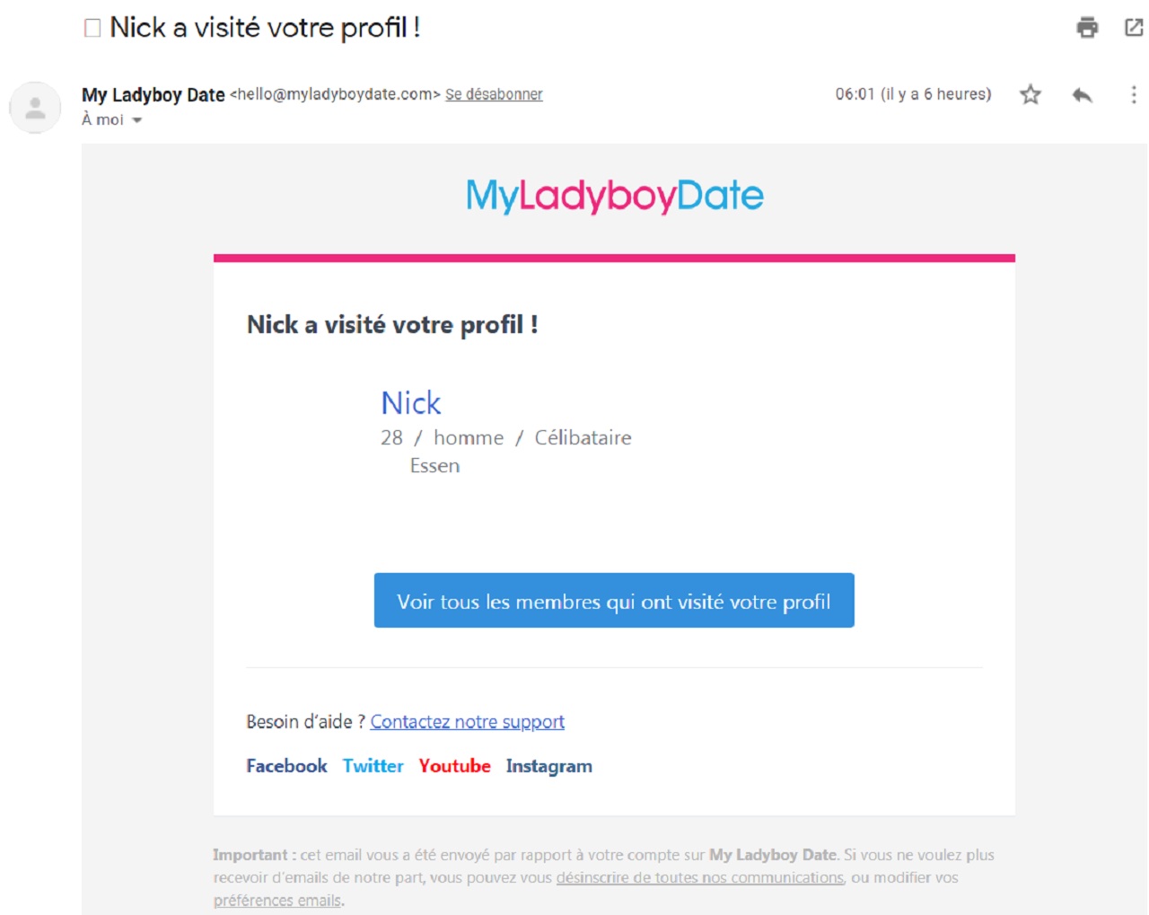Open the Twitter social link
This screenshot has width=1149, height=915.
(x=373, y=766)
